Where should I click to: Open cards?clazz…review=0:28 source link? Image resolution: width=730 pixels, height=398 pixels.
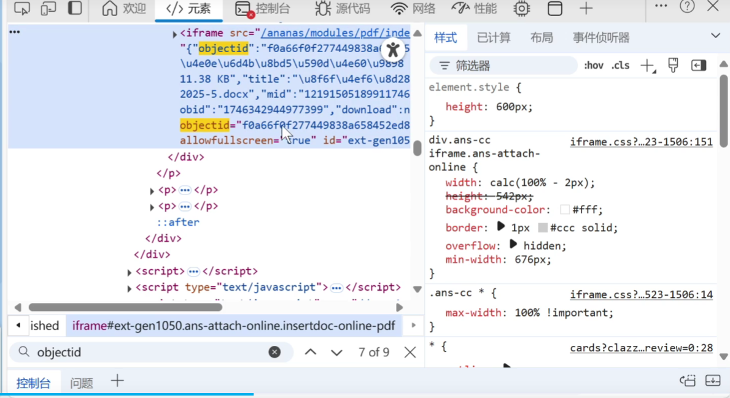click(642, 348)
